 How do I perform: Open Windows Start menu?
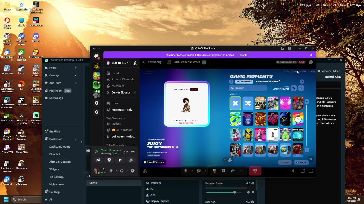[6, 199]
